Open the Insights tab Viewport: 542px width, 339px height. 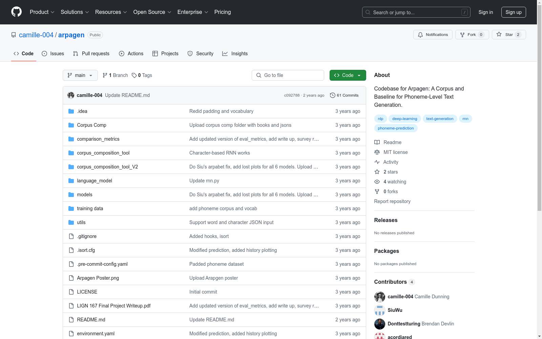[x=235, y=54]
